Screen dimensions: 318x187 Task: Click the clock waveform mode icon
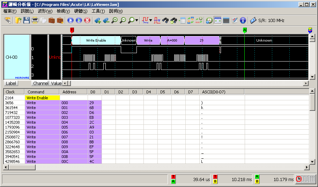point(299,179)
